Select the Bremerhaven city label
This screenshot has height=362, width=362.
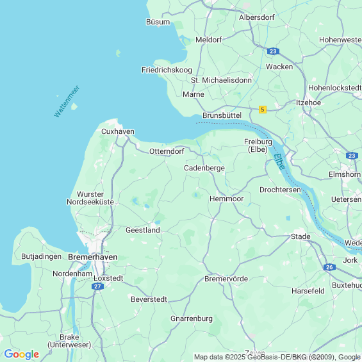pos(93,257)
